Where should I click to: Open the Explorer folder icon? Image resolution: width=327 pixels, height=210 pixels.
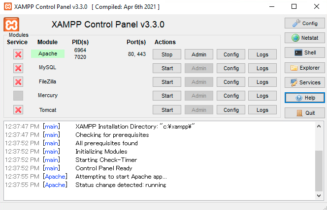(305, 68)
